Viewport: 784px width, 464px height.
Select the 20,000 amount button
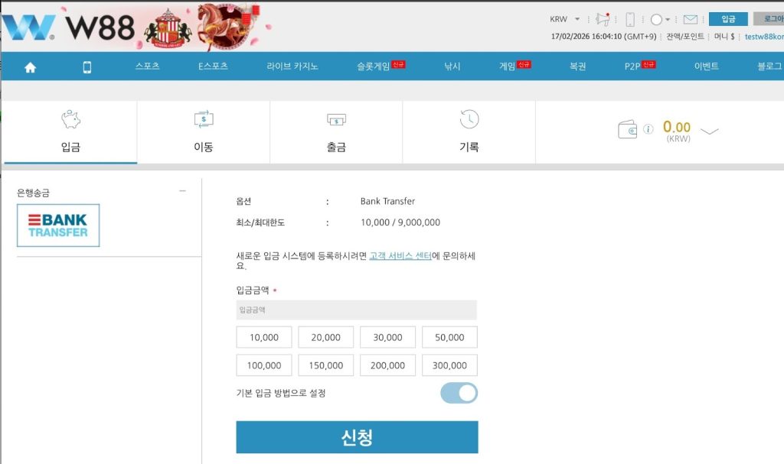326,337
